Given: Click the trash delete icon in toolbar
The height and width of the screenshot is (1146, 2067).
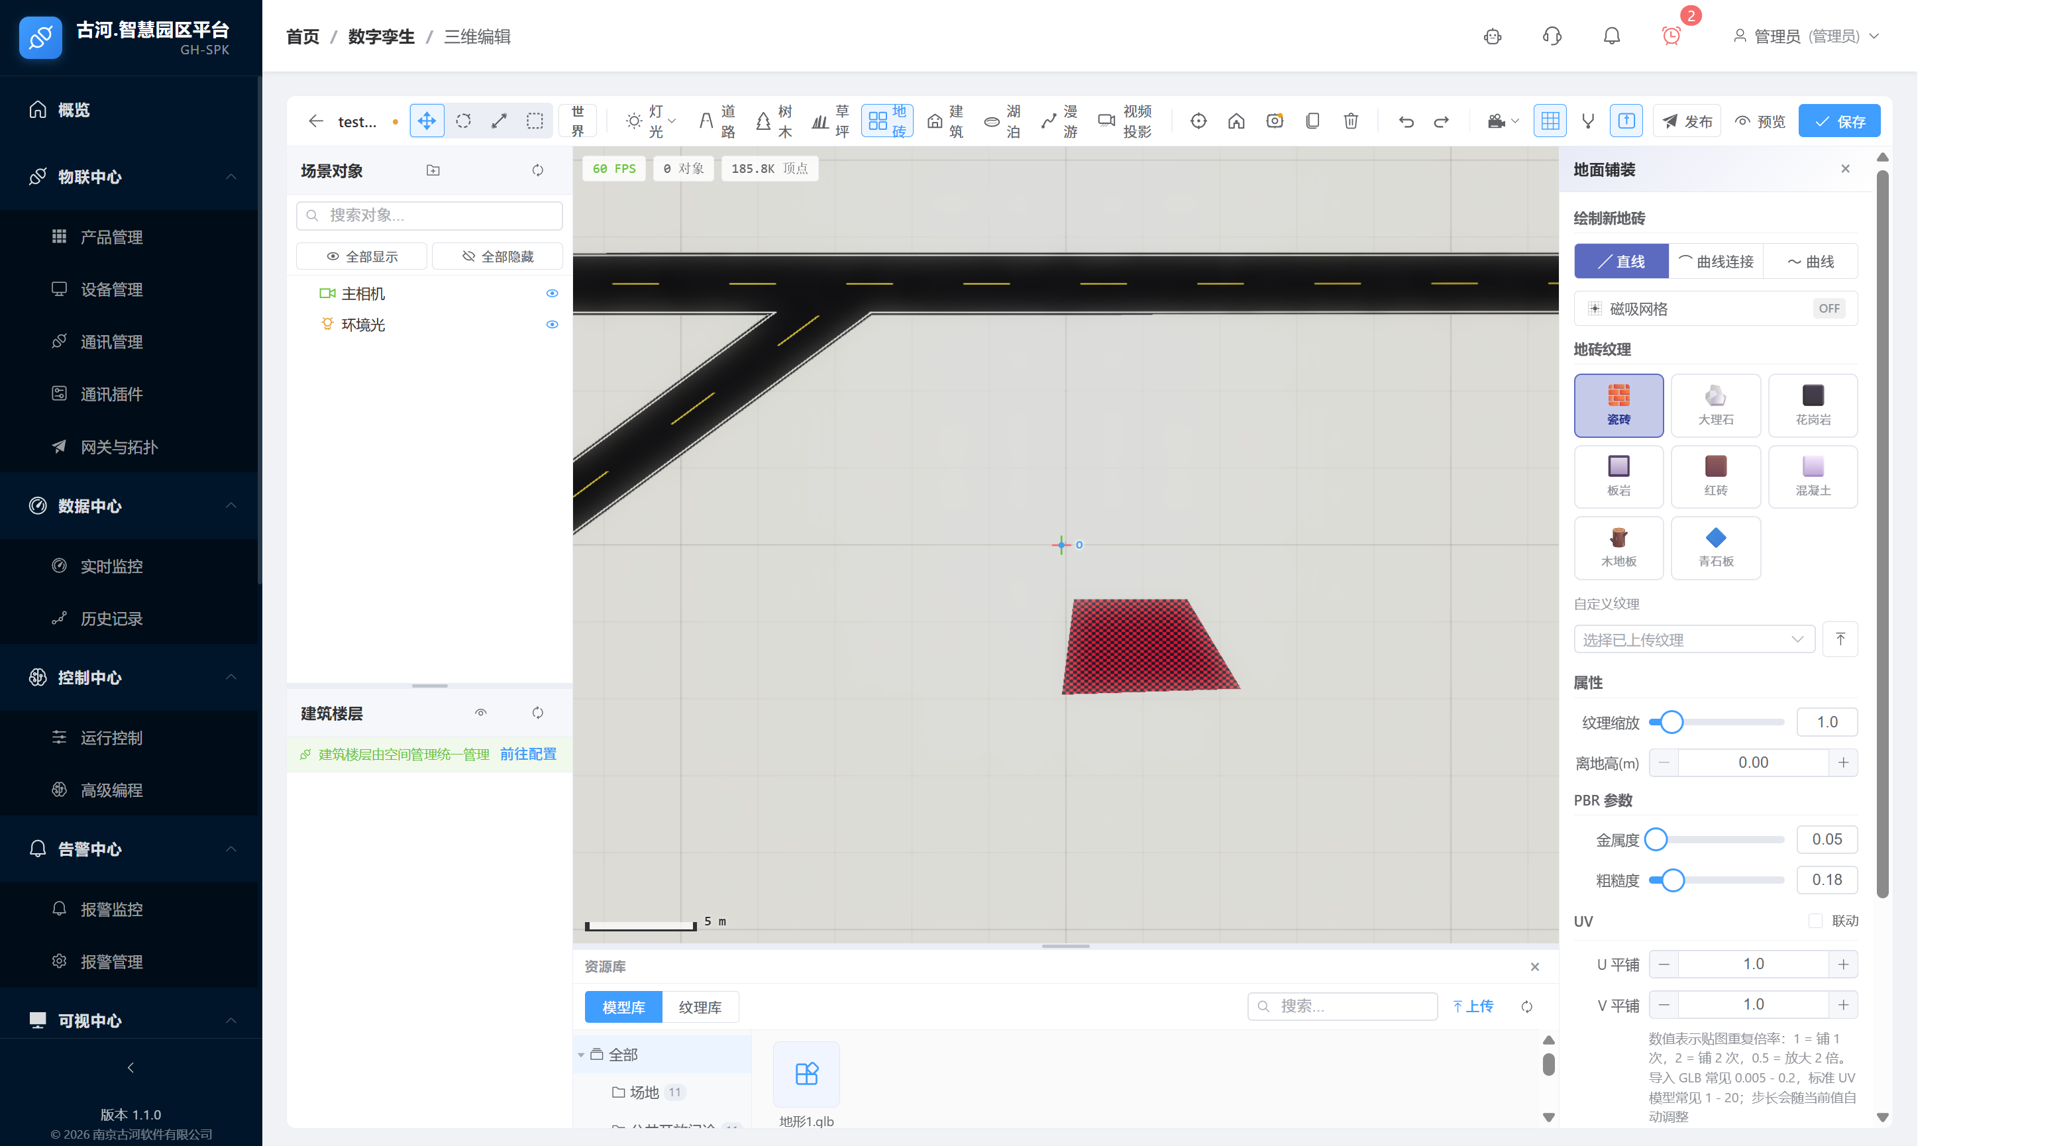Looking at the screenshot, I should tap(1350, 121).
